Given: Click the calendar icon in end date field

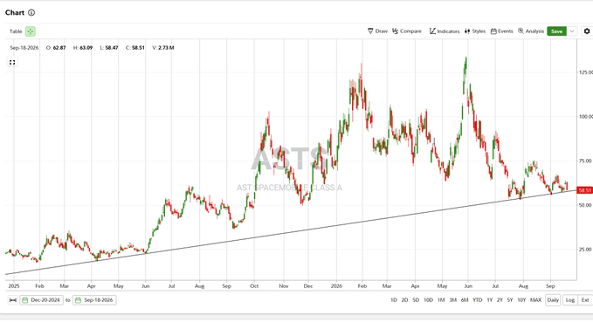Looking at the screenshot, I should click(79, 300).
